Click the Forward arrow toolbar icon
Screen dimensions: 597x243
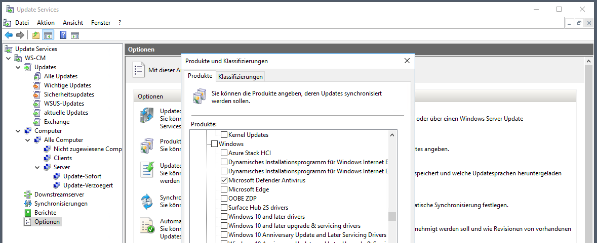(x=20, y=35)
